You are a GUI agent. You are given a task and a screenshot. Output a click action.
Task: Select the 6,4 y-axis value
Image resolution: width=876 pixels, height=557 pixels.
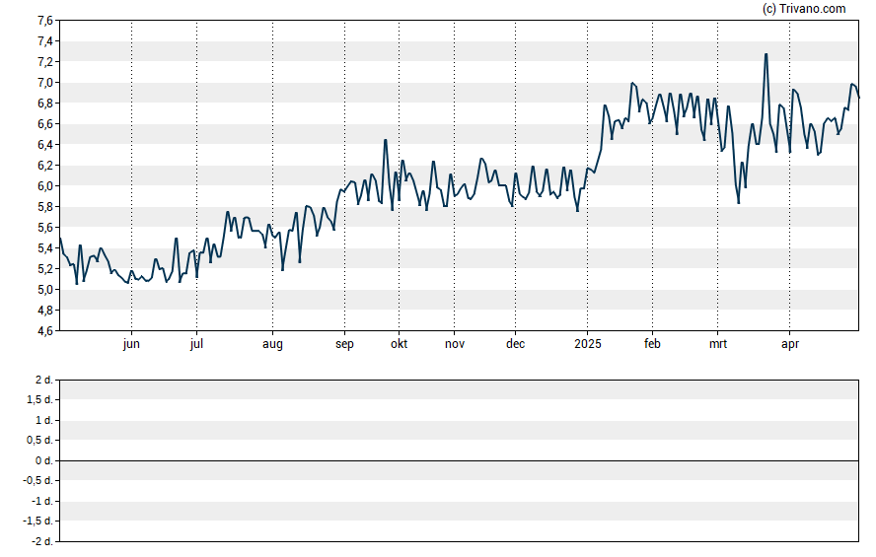click(44, 145)
